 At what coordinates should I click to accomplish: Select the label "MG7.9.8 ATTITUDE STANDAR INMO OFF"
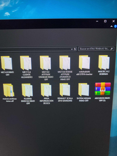click(46, 76)
